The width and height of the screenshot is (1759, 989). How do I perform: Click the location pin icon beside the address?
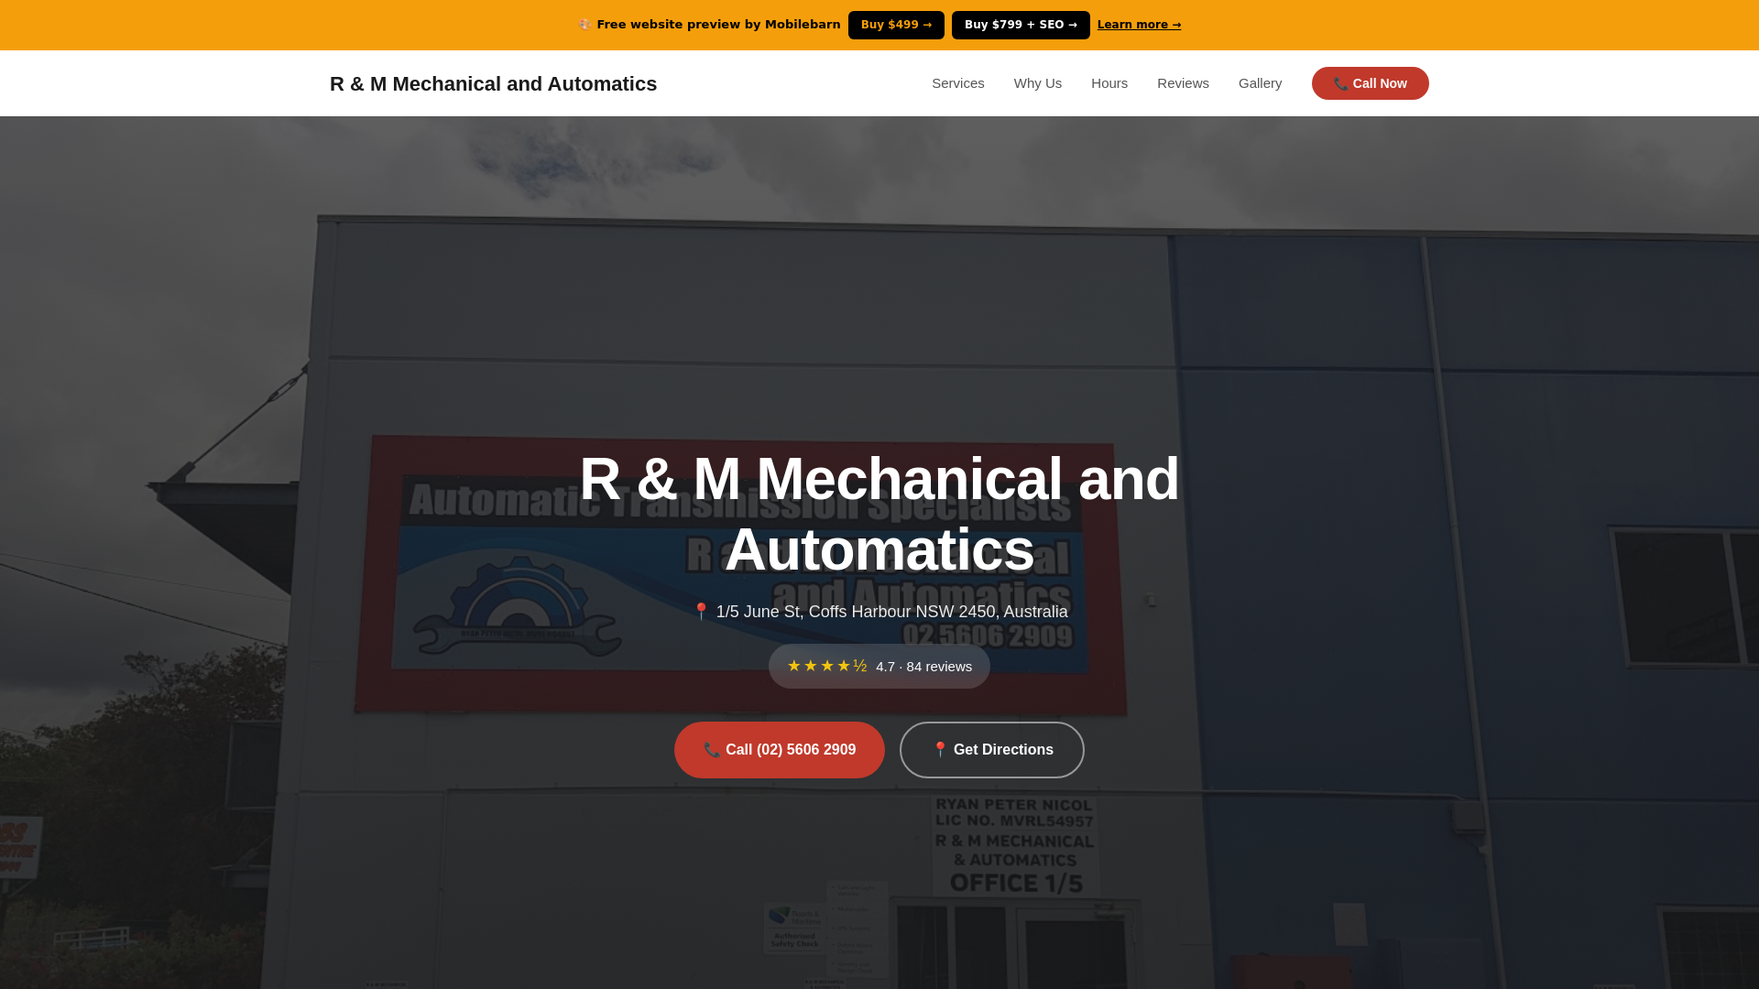coord(701,612)
